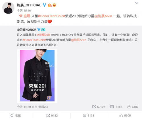Click the verified V badge beside 施展_OFFICIAL
Screen dimensions: 142x119
(45, 5)
